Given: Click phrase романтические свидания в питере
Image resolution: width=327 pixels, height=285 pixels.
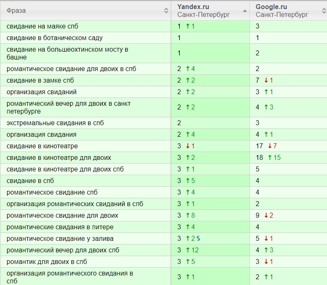Looking at the screenshot, I should pyautogui.click(x=60, y=227).
